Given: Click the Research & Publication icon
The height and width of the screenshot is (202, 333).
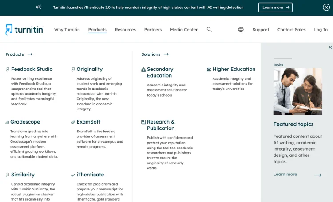Looking at the screenshot, I should point(143,122).
